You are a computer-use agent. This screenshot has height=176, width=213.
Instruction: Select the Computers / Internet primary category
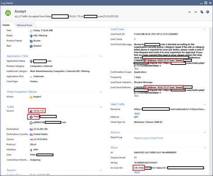[41, 66]
